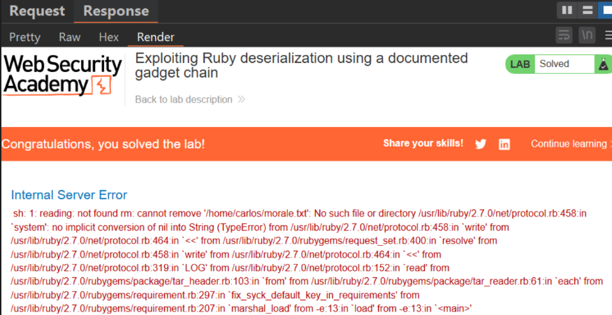612x315 pixels.
Task: Switch to Raw view tab
Action: click(69, 37)
